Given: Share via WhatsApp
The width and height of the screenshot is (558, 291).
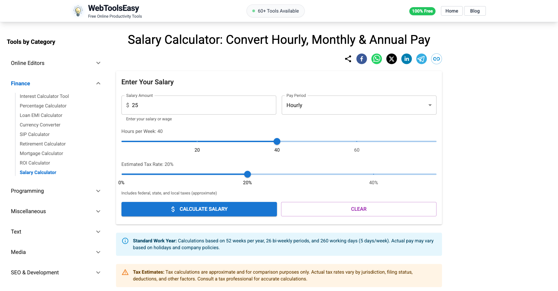Looking at the screenshot, I should [377, 59].
